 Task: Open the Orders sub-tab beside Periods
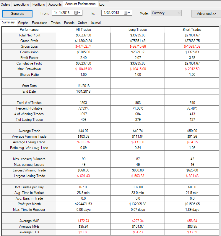(x=82, y=23)
